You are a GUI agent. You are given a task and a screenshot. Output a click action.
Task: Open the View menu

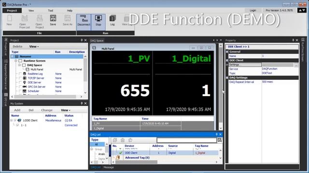tap(31, 11)
